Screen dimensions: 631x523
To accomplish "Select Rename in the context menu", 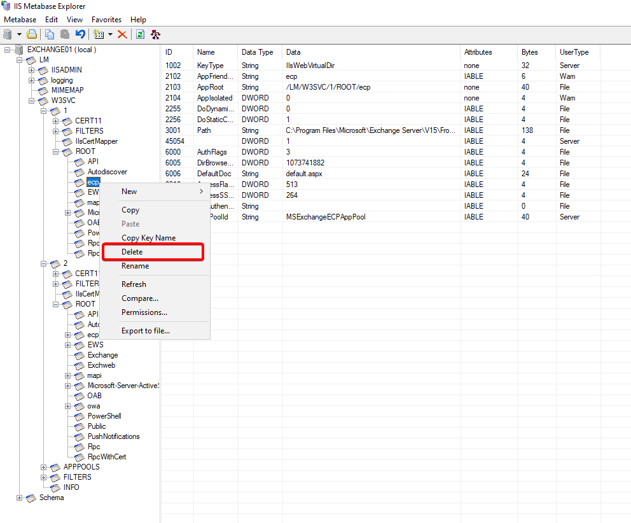I will click(135, 266).
